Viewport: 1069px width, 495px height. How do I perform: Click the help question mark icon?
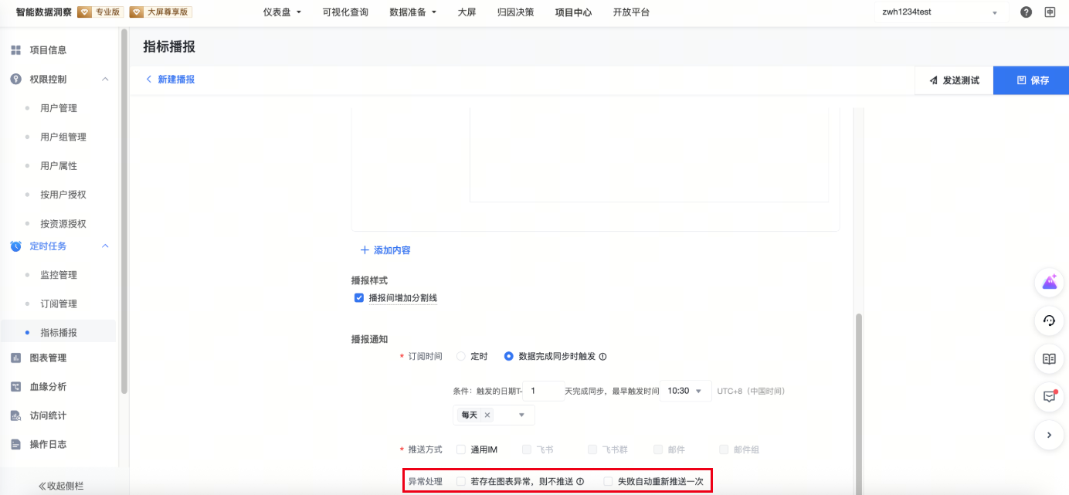(x=1026, y=12)
